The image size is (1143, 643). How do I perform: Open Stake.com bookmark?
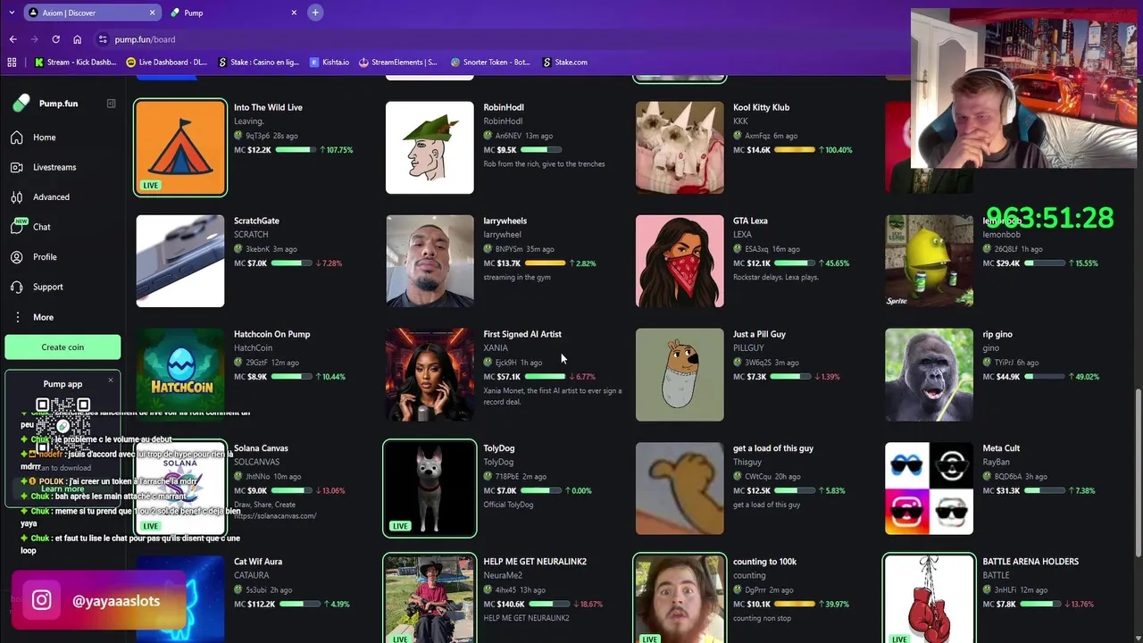pos(565,63)
